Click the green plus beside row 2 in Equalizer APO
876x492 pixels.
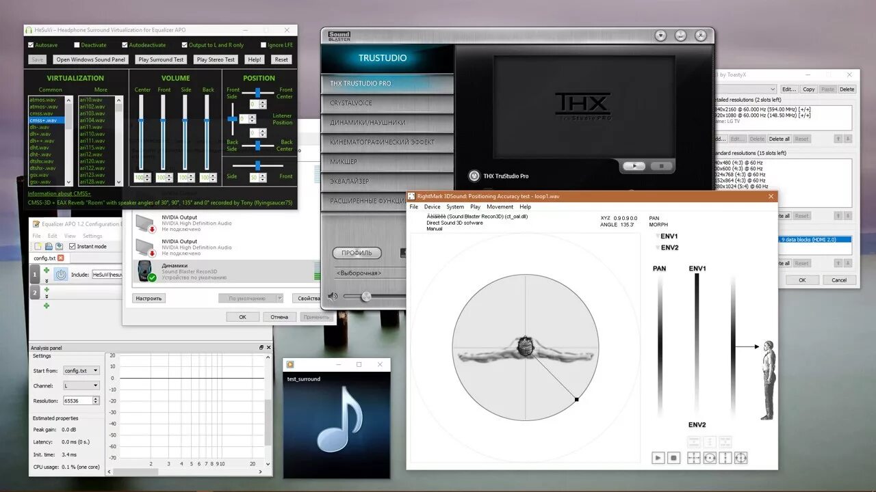(47, 289)
